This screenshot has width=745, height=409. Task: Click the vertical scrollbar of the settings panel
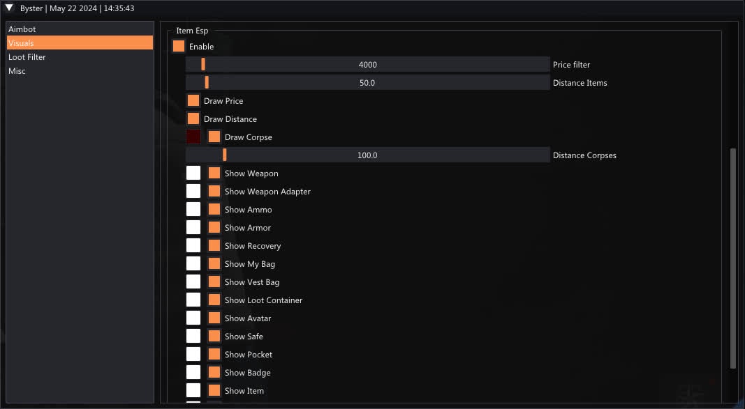tap(732, 258)
